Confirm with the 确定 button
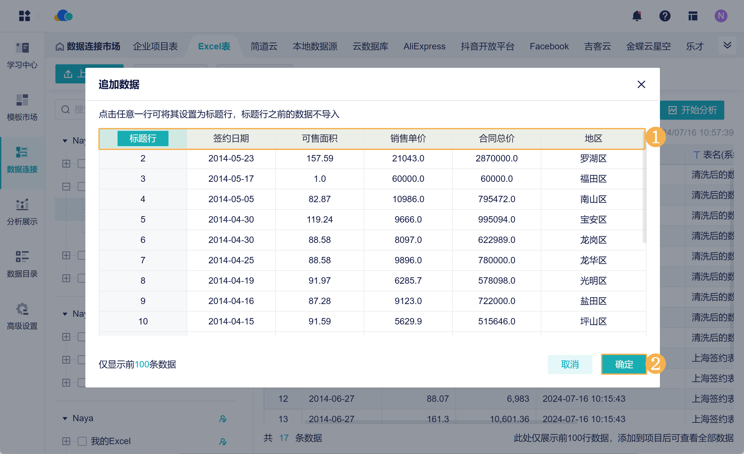 624,364
